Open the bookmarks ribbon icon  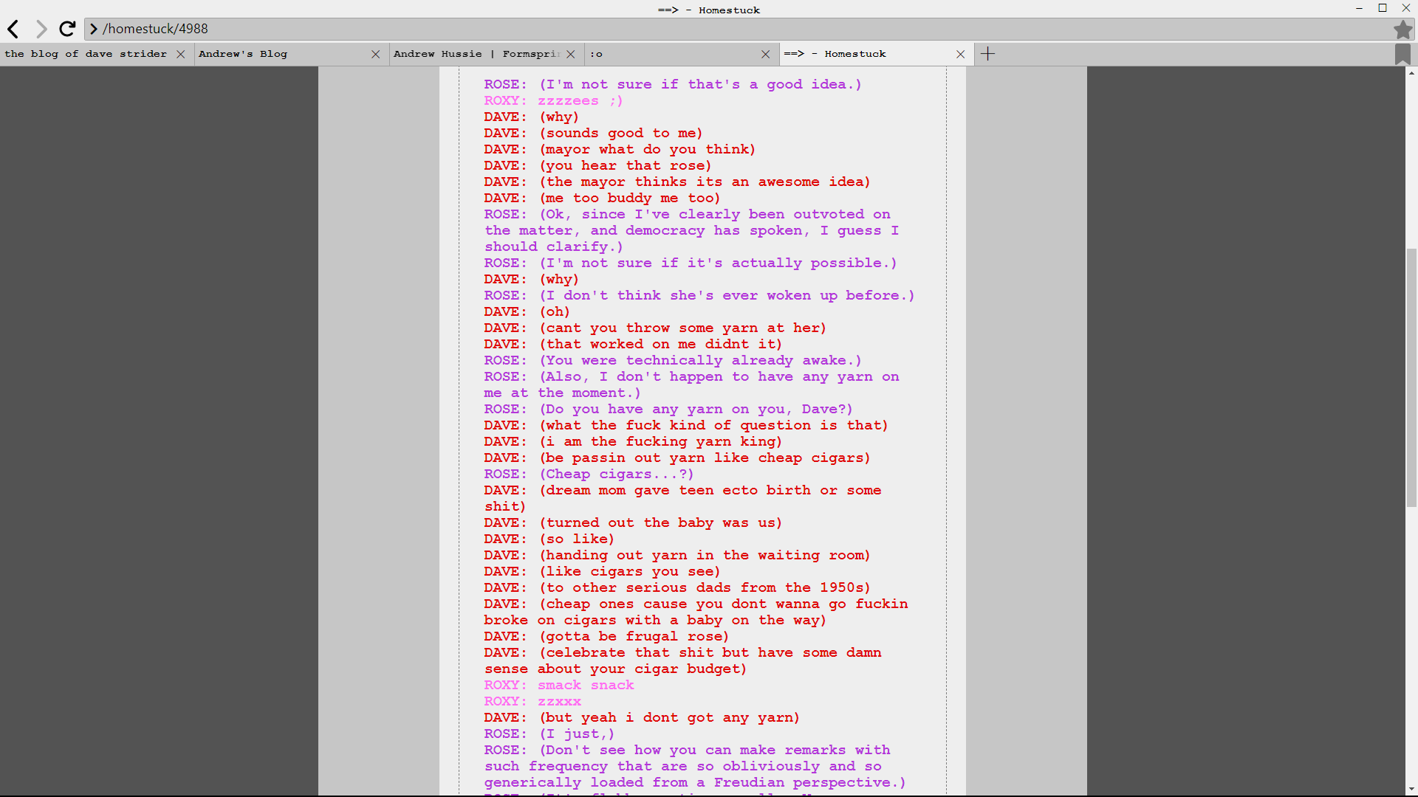coord(1402,54)
